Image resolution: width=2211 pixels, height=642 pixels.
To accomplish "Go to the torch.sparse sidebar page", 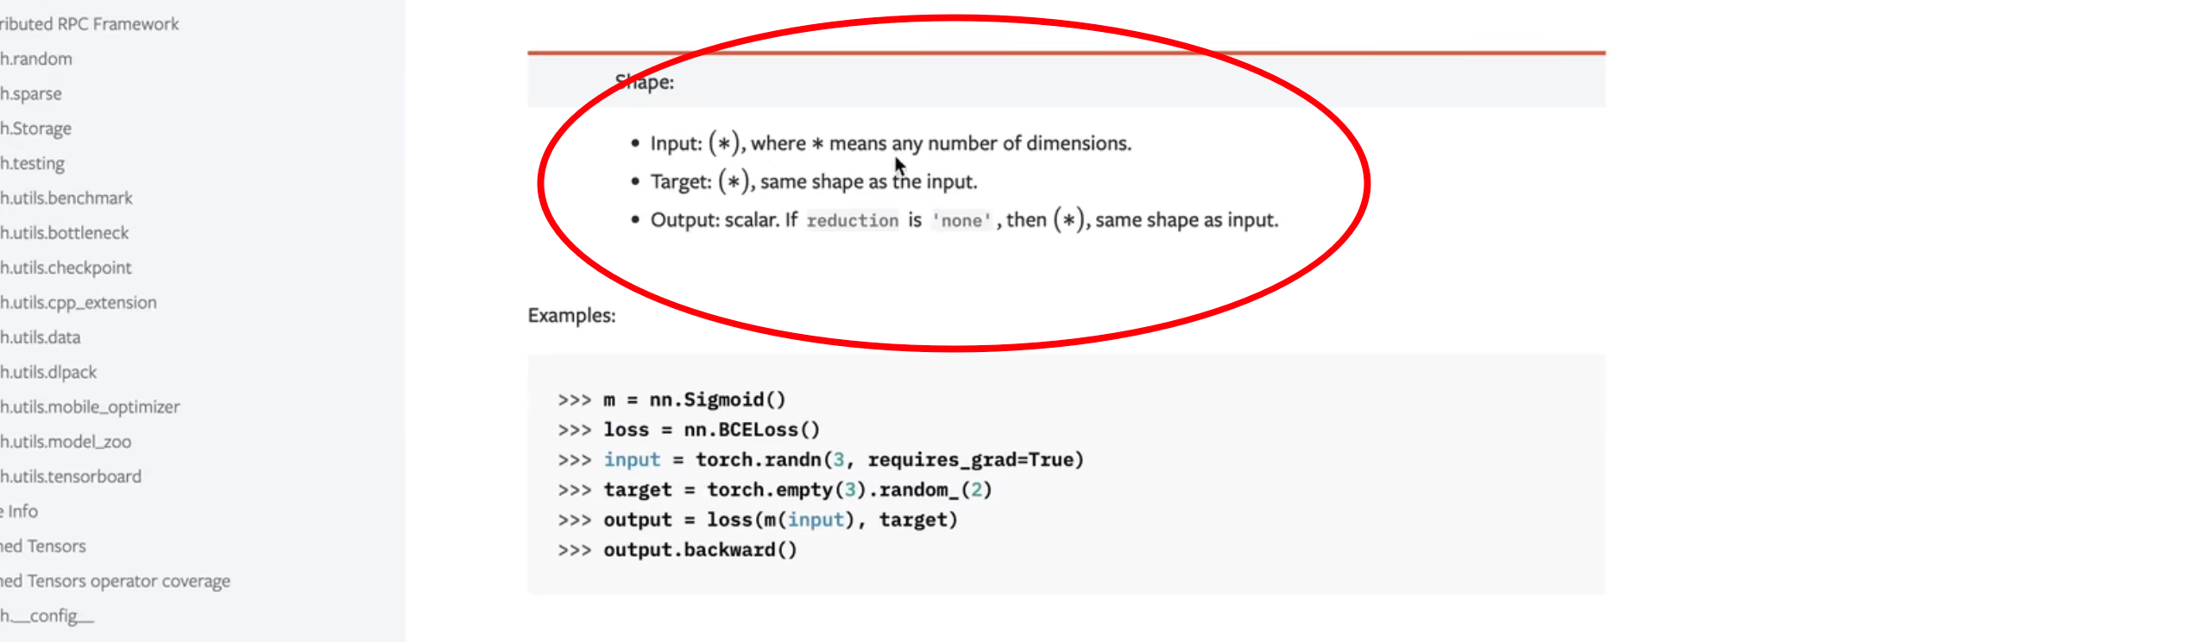I will [31, 93].
